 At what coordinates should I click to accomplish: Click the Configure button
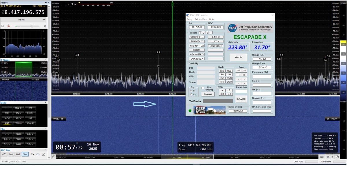pyautogui.click(x=208, y=94)
